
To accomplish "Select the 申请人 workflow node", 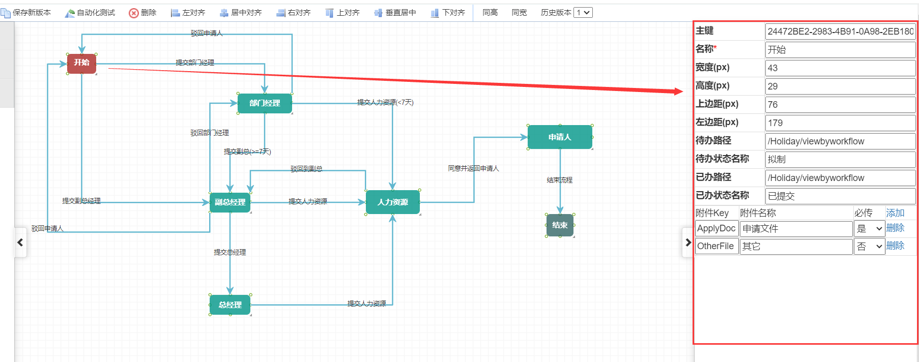I will point(560,137).
